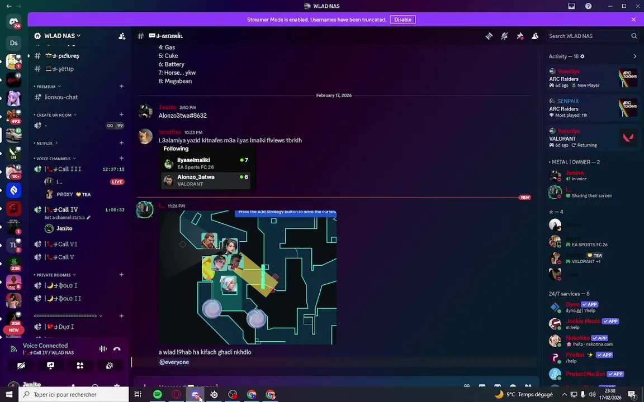Start an activity button

pos(80,366)
